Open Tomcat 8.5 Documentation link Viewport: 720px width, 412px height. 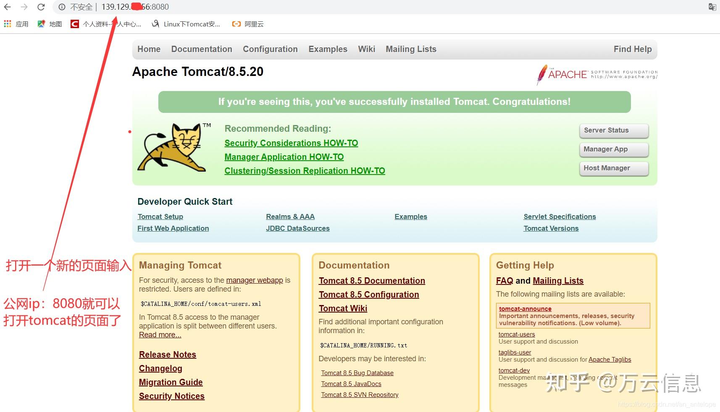(x=372, y=281)
